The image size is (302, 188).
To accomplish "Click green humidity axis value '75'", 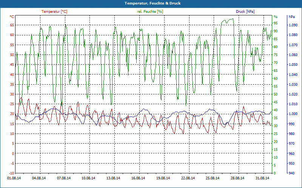I will click(276, 55).
